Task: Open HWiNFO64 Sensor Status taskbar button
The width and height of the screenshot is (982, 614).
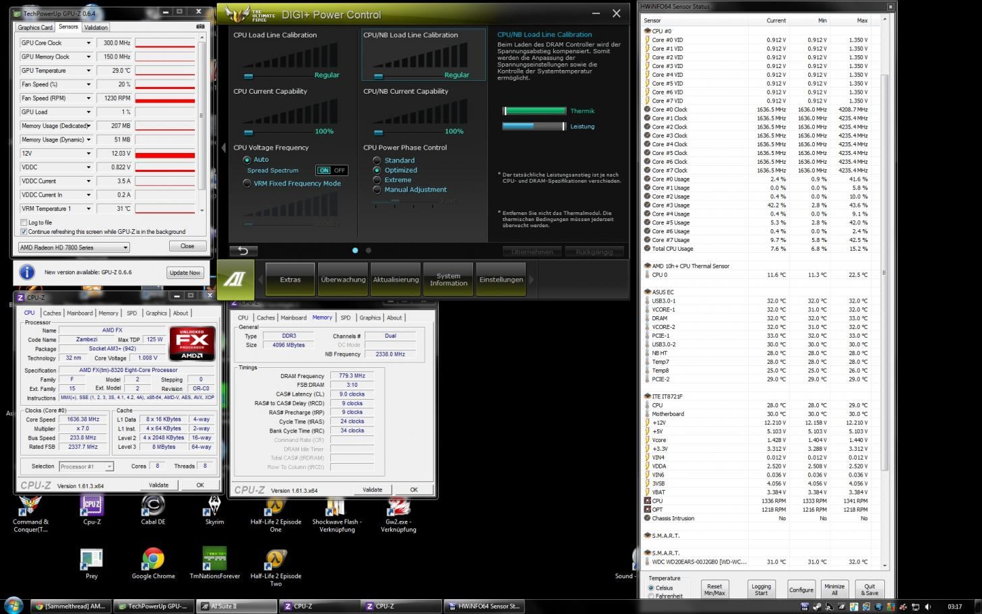Action: click(483, 606)
